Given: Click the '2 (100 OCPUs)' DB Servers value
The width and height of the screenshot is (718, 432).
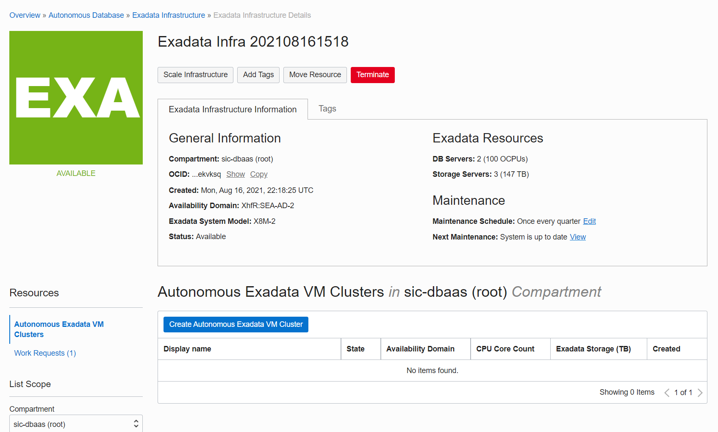Looking at the screenshot, I should tap(502, 159).
